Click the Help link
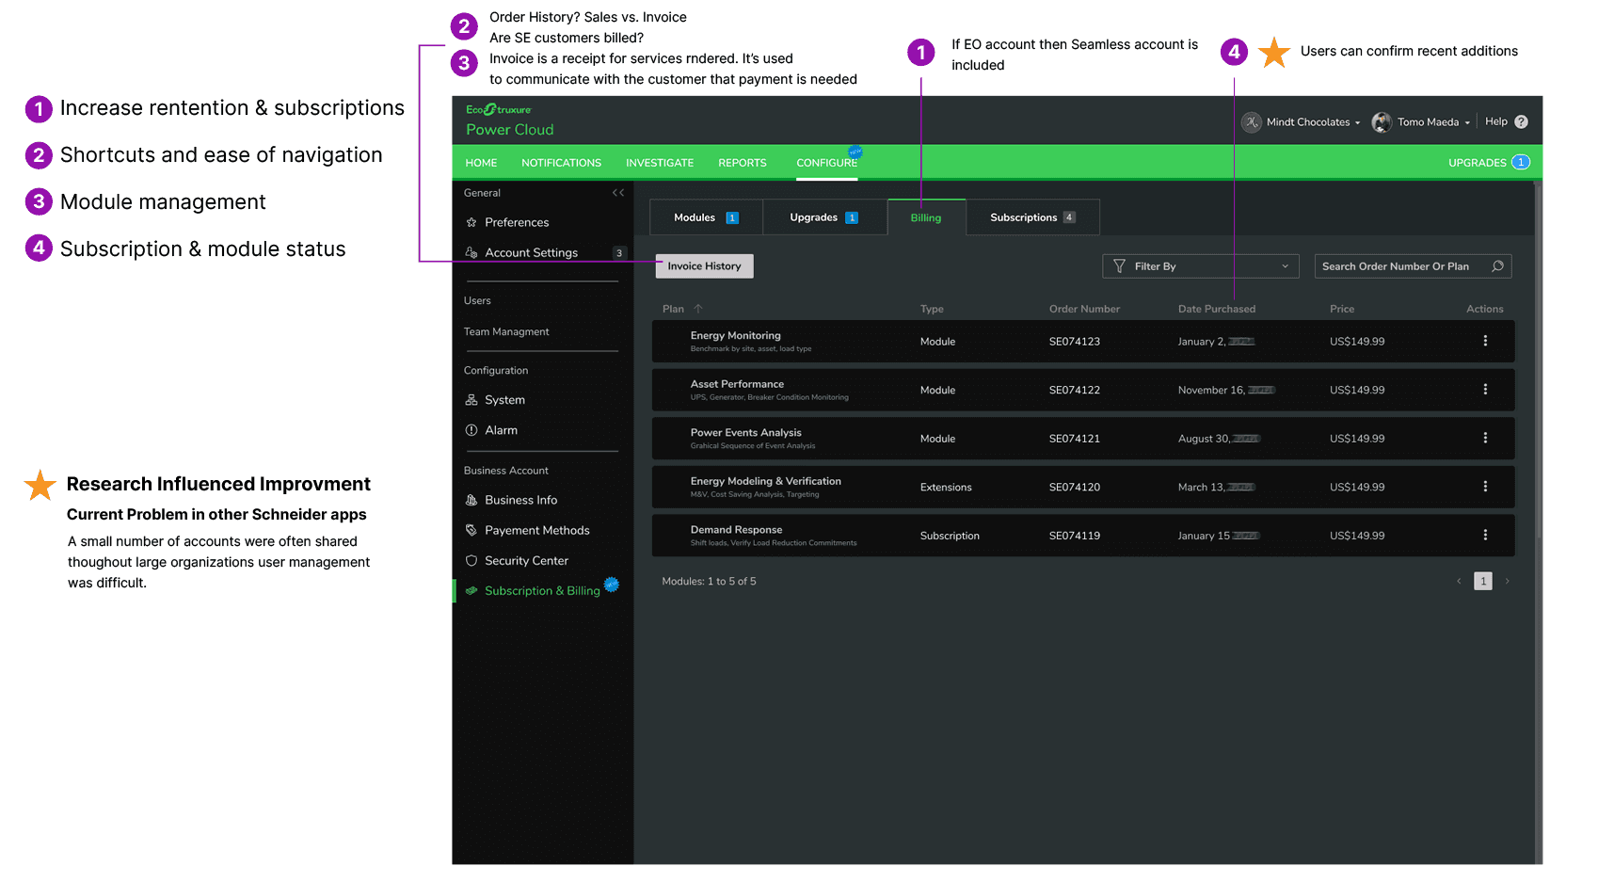The height and width of the screenshot is (882, 1598). 1496,121
